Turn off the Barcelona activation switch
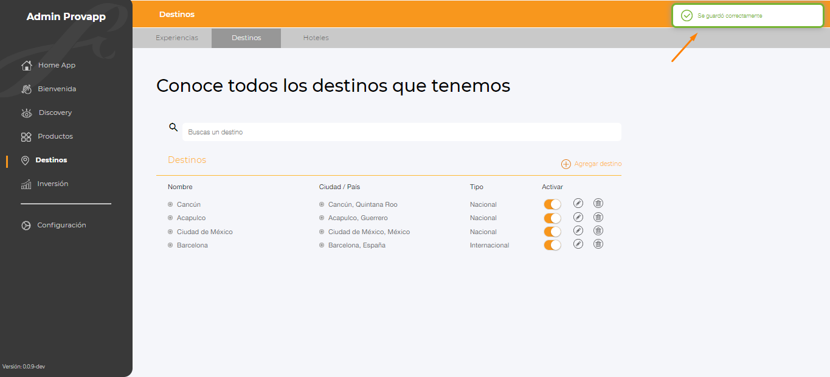 552,245
